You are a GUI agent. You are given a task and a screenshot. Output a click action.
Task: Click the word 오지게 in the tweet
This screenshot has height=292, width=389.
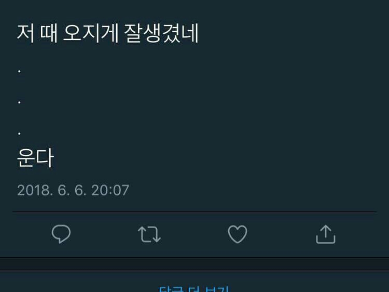click(91, 34)
